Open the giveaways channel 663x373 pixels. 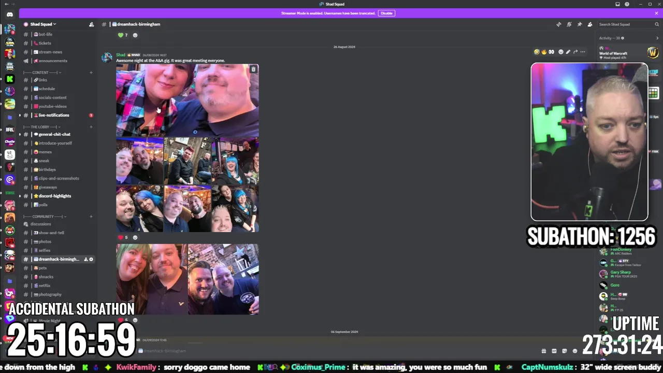tap(58, 187)
